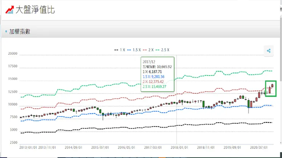Image resolution: width=282 pixels, height=158 pixels.
Task: Toggle the 1 X series in the legend
Action: [x=120, y=50]
